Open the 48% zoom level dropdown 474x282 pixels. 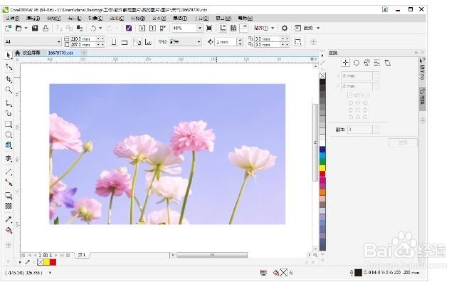point(199,28)
